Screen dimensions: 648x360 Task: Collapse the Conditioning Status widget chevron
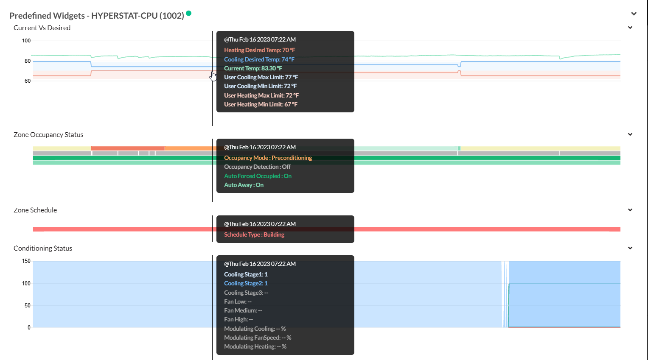[x=630, y=248]
